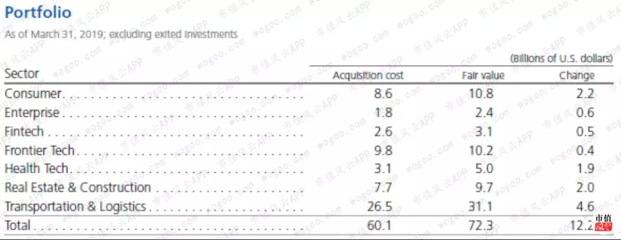
Task: Select the Sector column header
Action: (22, 74)
